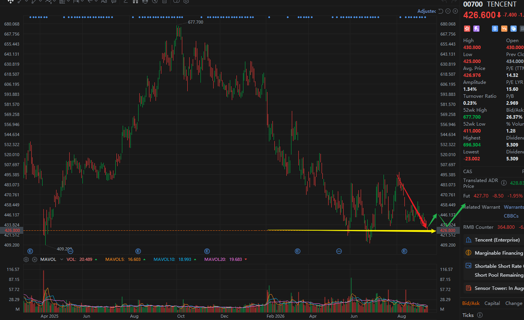This screenshot has height=320, width=524.
Task: Click the purple lightning LV1 quote icon
Action: [476, 28]
